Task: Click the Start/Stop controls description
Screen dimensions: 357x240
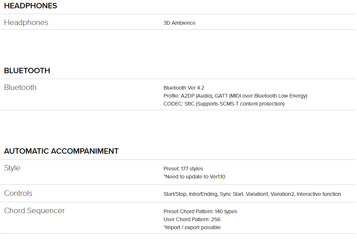Action: (252, 194)
